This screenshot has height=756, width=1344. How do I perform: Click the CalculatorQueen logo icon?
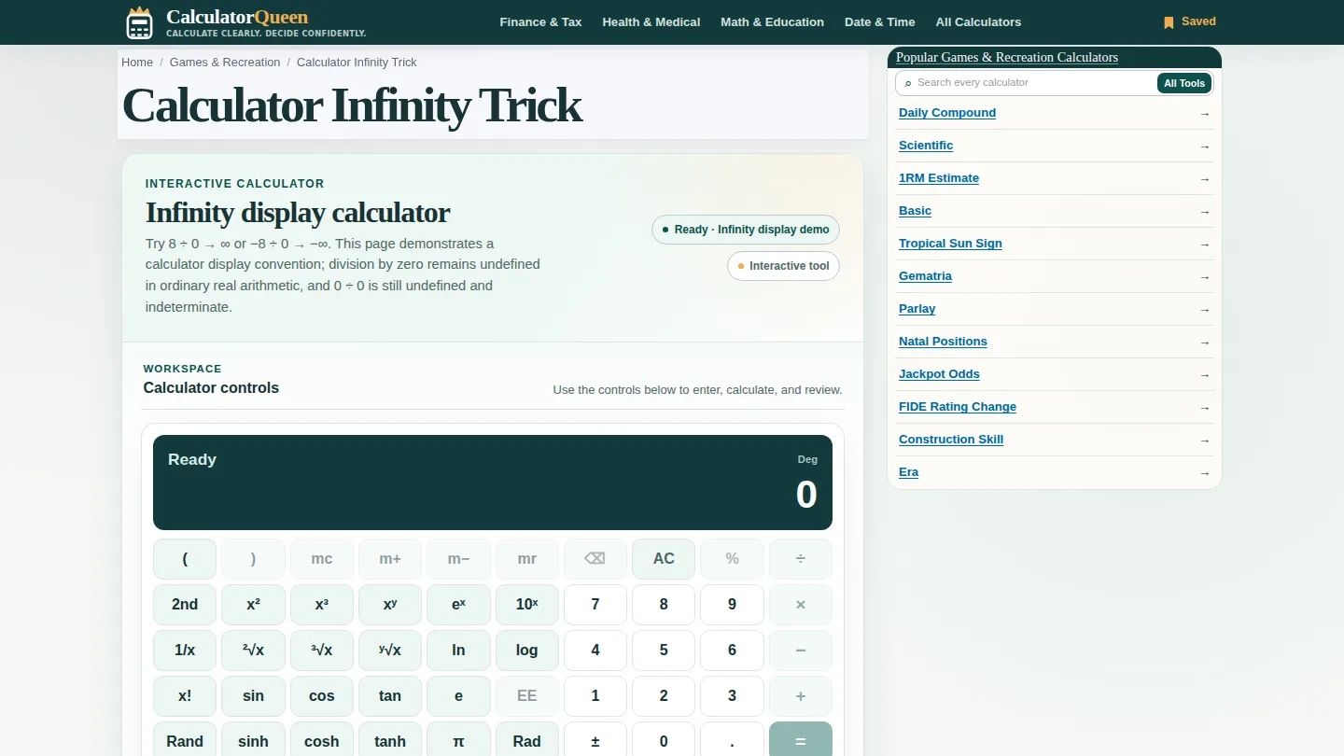[x=139, y=22]
